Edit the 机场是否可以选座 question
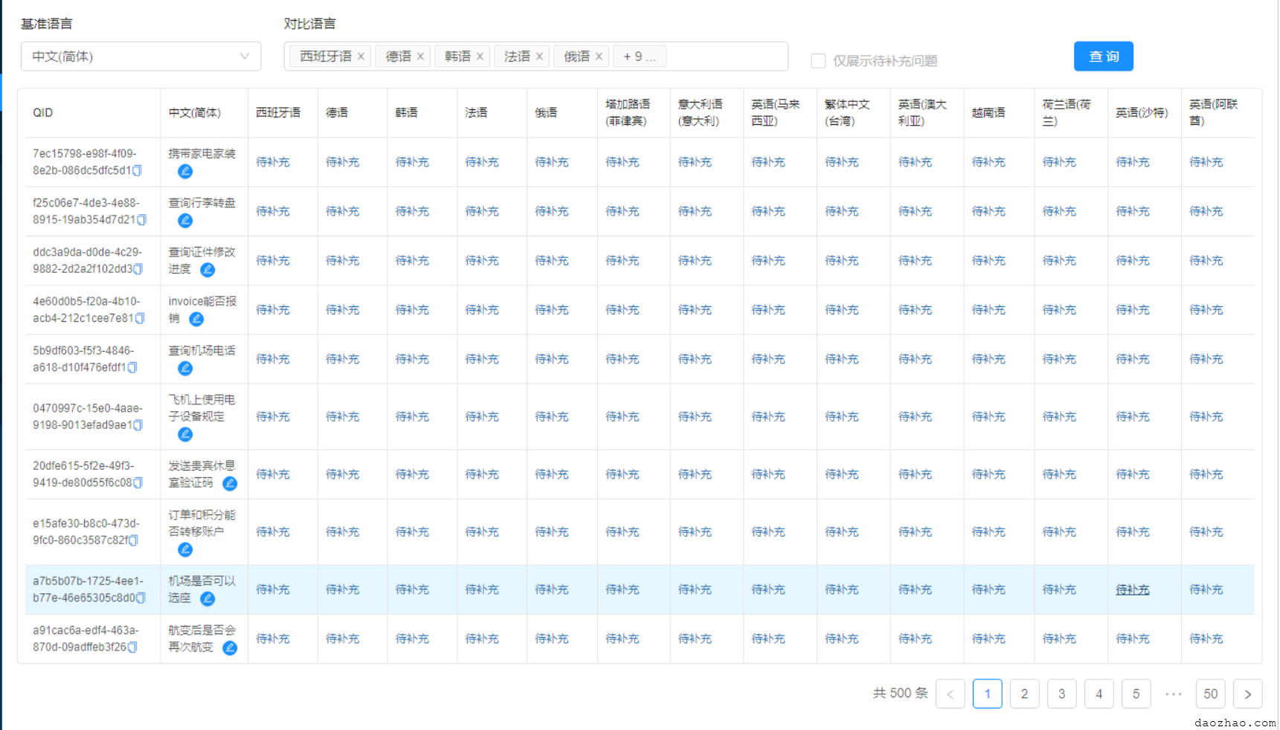1280x730 pixels. click(208, 598)
